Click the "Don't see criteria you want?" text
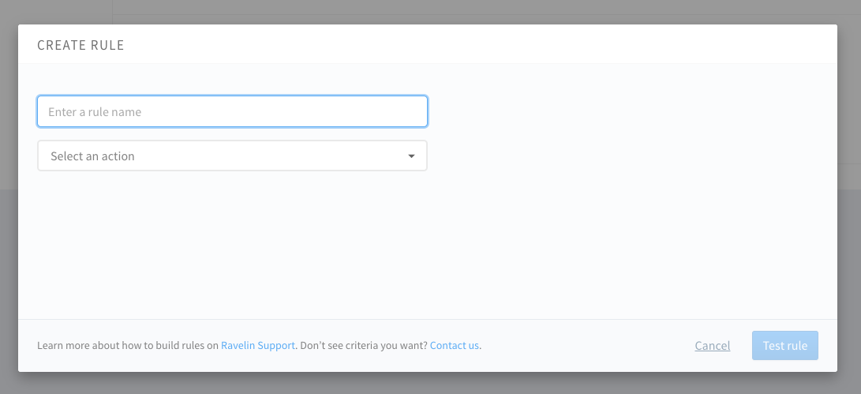The image size is (861, 394). point(363,346)
